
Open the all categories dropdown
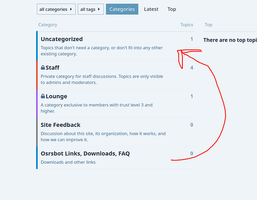pyautogui.click(x=56, y=9)
